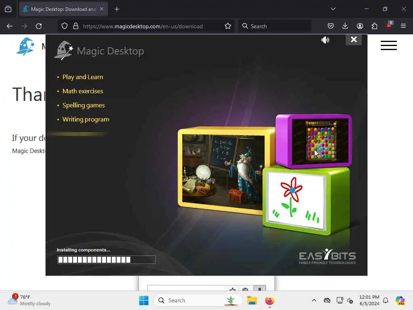The height and width of the screenshot is (310, 413).
Task: Expand the hidden system tray icons
Action: pyautogui.click(x=314, y=300)
